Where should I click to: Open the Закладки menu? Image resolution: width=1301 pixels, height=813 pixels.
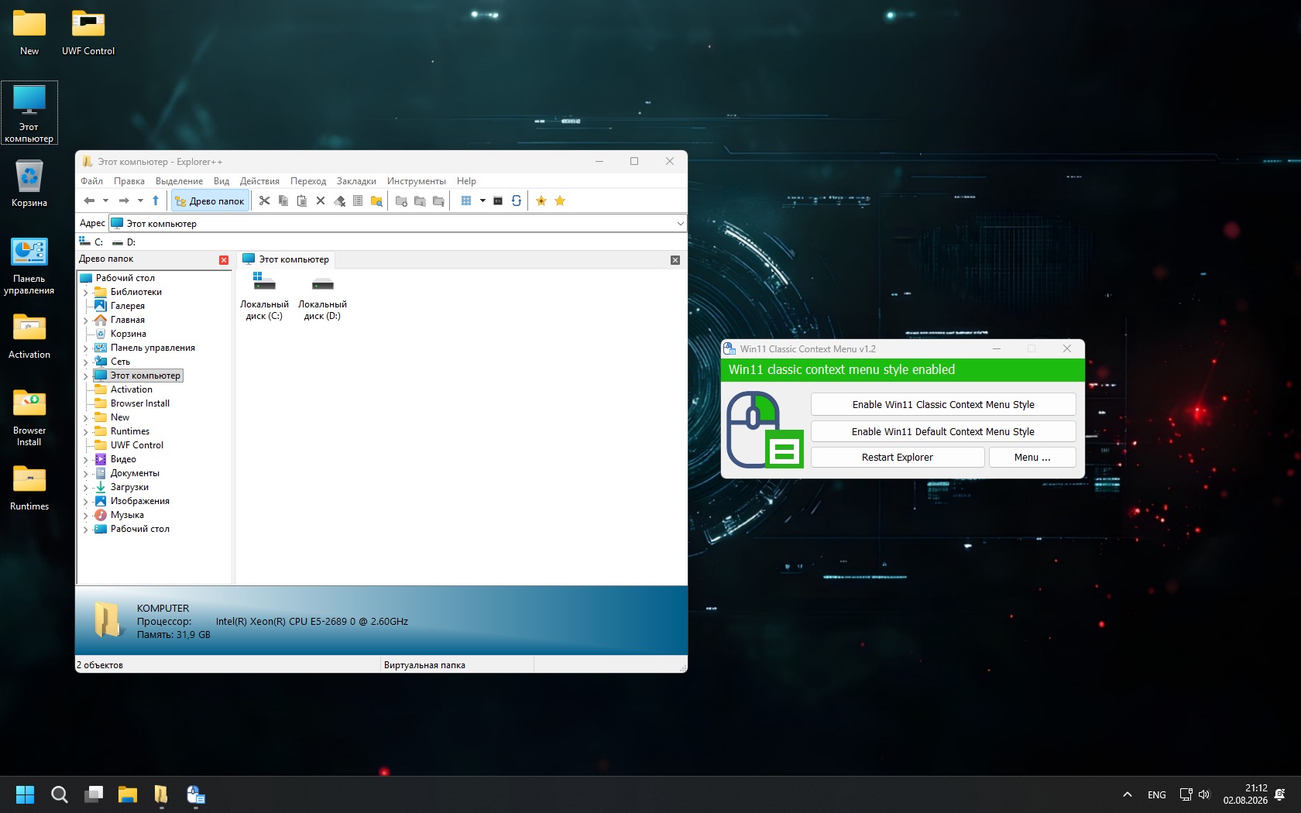tap(356, 181)
